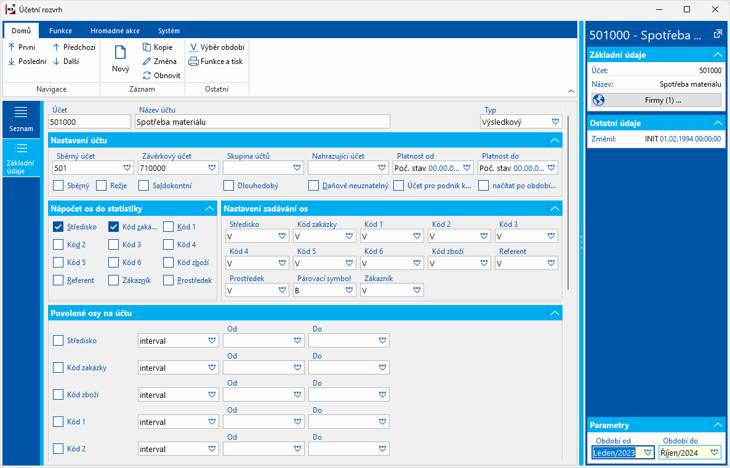
Task: Pop out the 501000 detail panel
Action: pos(717,34)
